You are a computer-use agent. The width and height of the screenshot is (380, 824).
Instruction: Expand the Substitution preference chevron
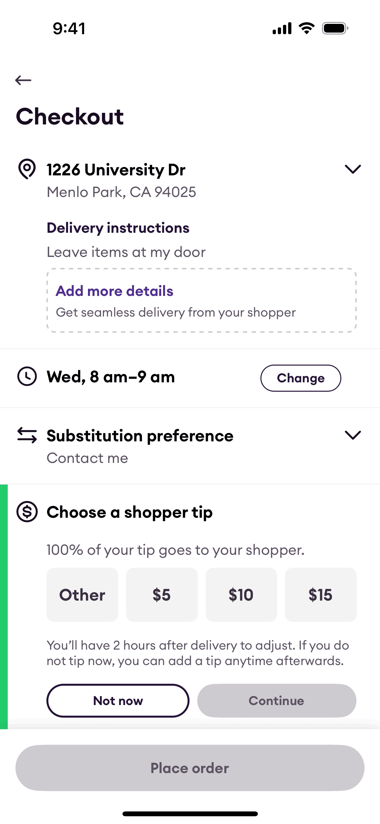pyautogui.click(x=353, y=435)
